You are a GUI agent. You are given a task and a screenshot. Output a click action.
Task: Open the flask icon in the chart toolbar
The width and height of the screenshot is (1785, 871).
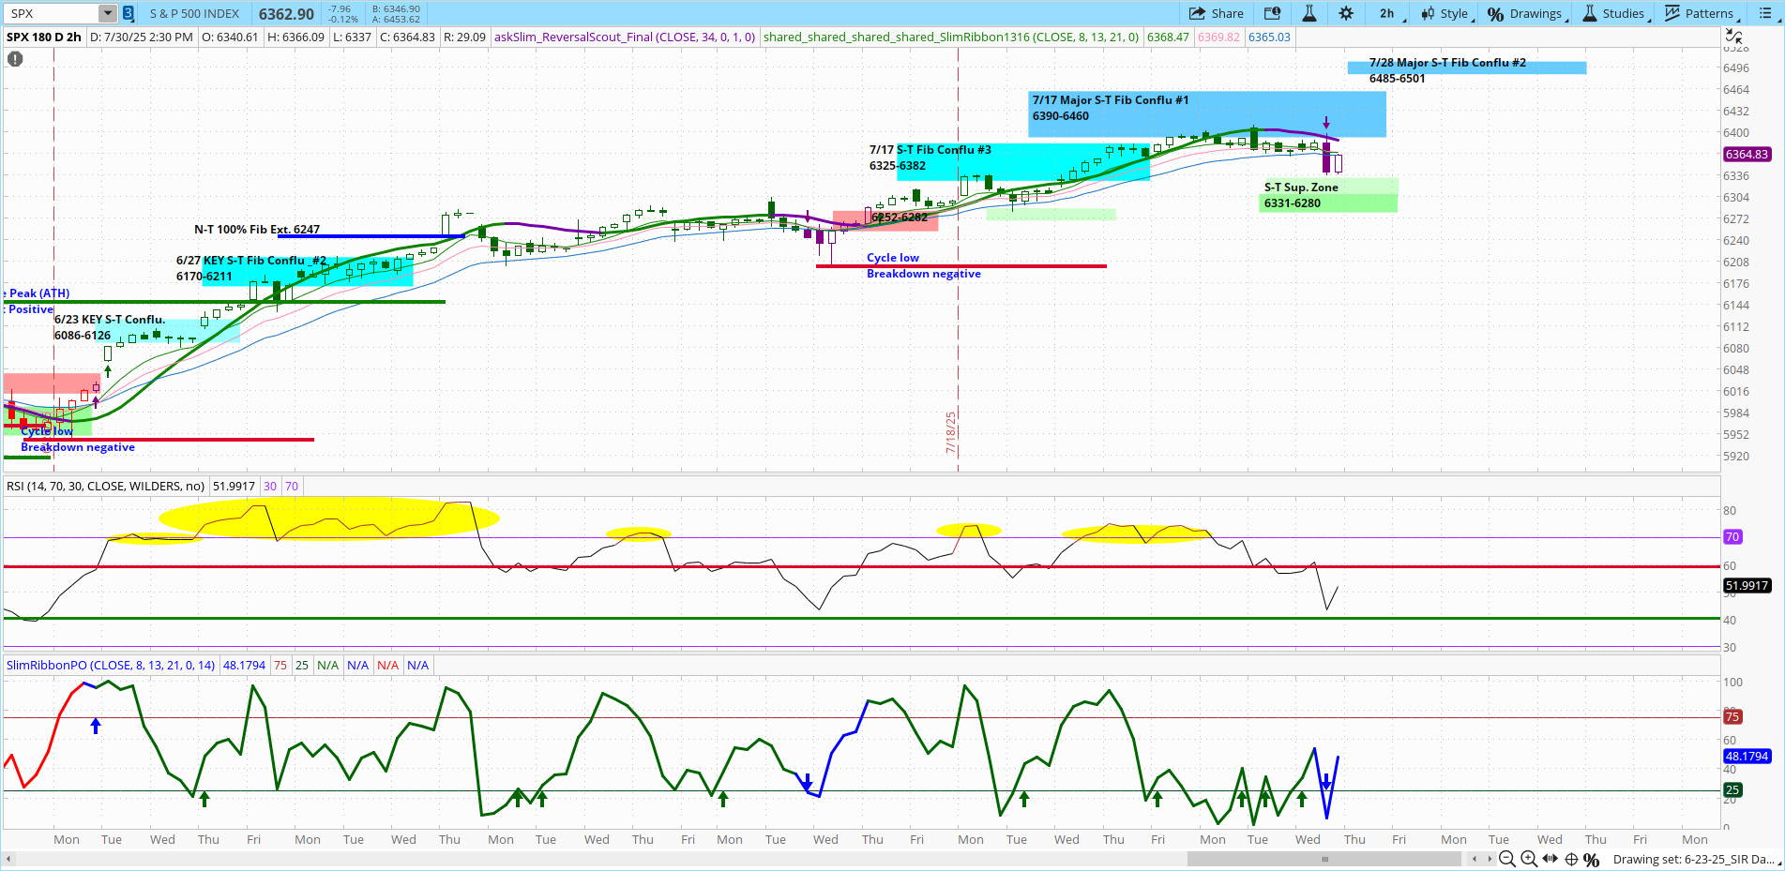[1308, 13]
